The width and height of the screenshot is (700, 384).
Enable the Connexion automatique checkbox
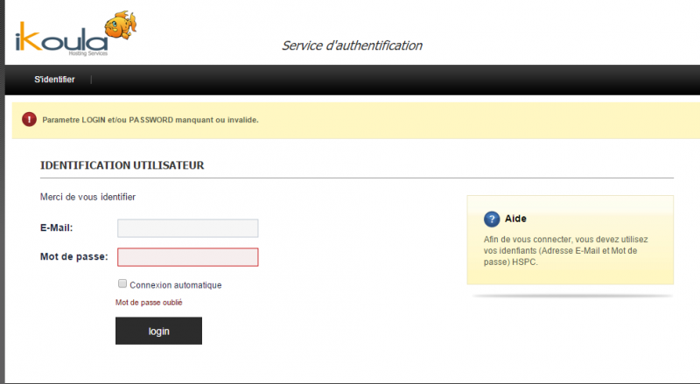(122, 284)
